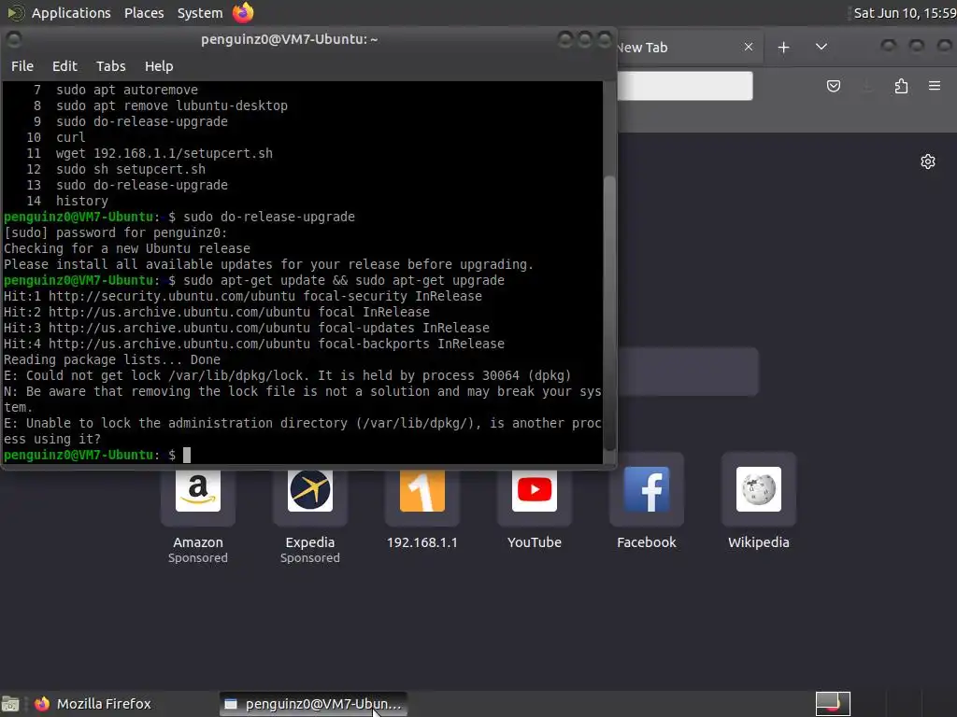Minimize the Firefox window

[x=888, y=47]
